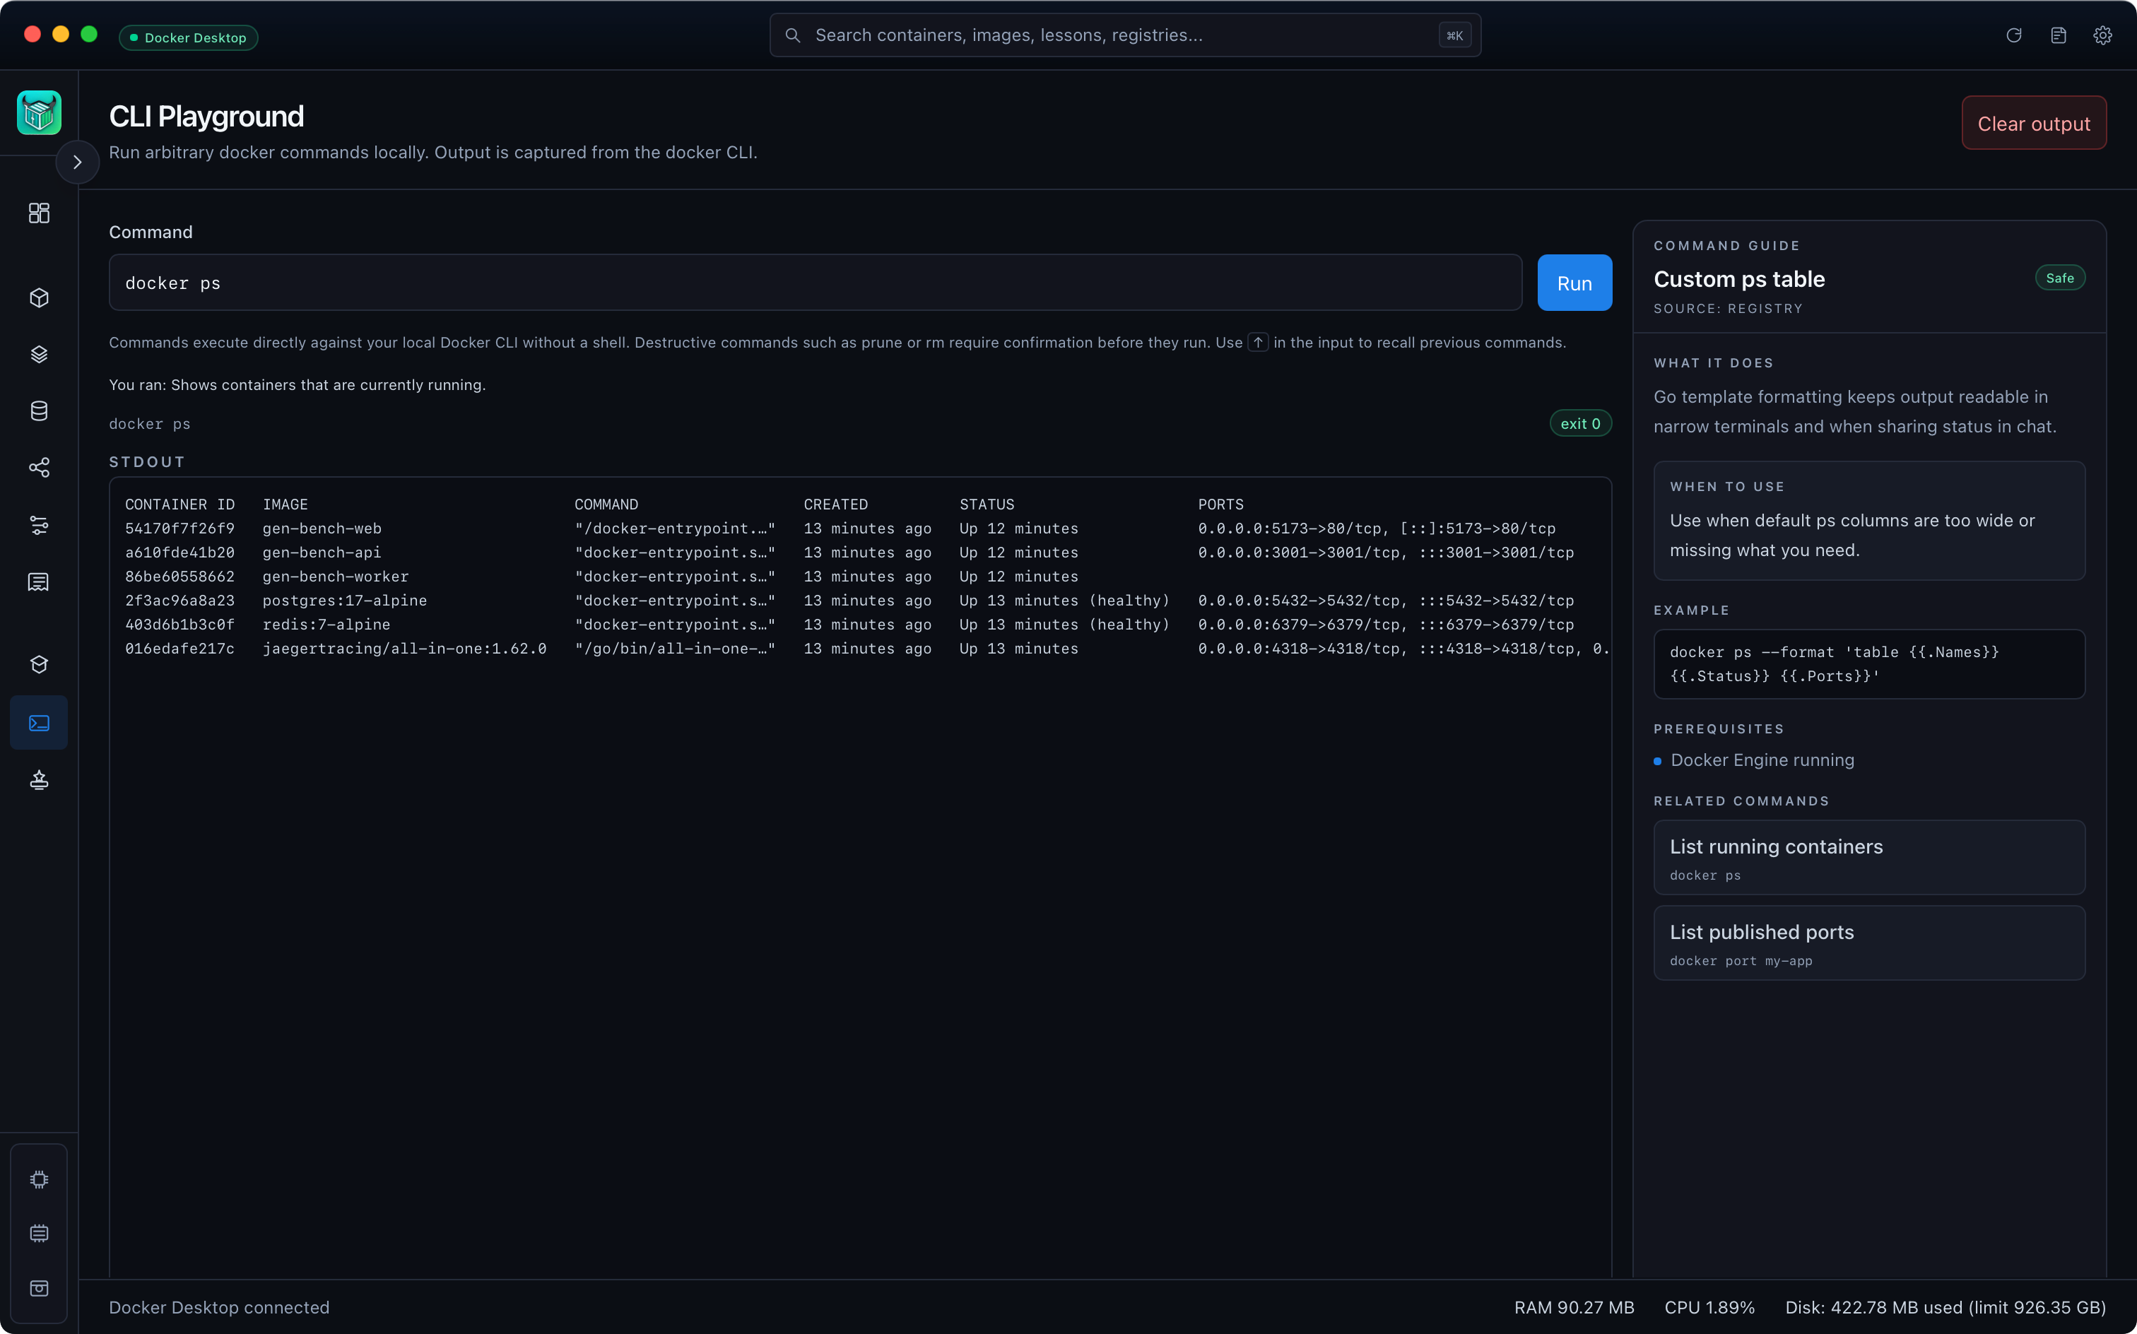This screenshot has width=2137, height=1334.
Task: Open List running containers related command
Action: click(1868, 858)
